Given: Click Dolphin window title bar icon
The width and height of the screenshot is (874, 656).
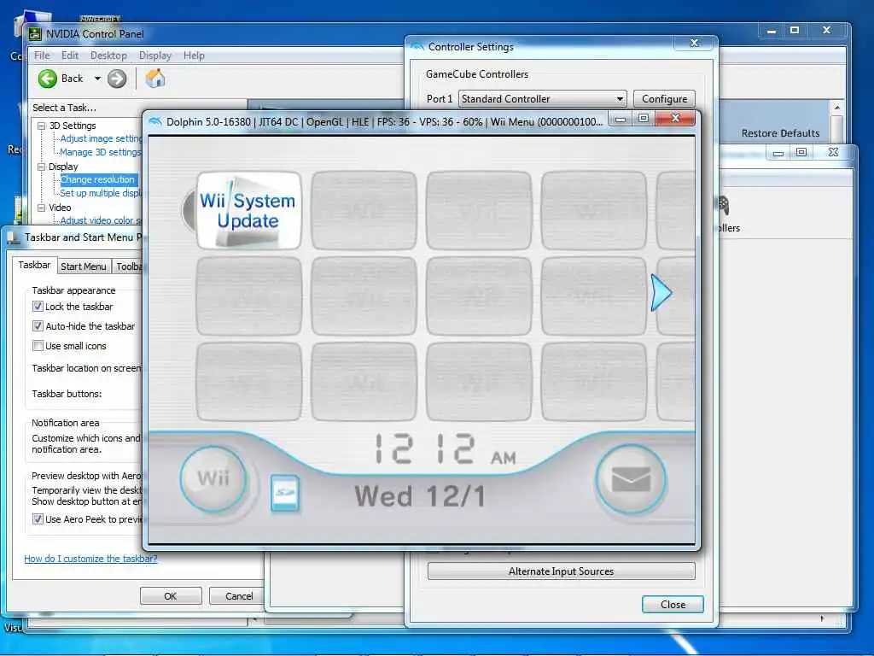Looking at the screenshot, I should point(155,121).
